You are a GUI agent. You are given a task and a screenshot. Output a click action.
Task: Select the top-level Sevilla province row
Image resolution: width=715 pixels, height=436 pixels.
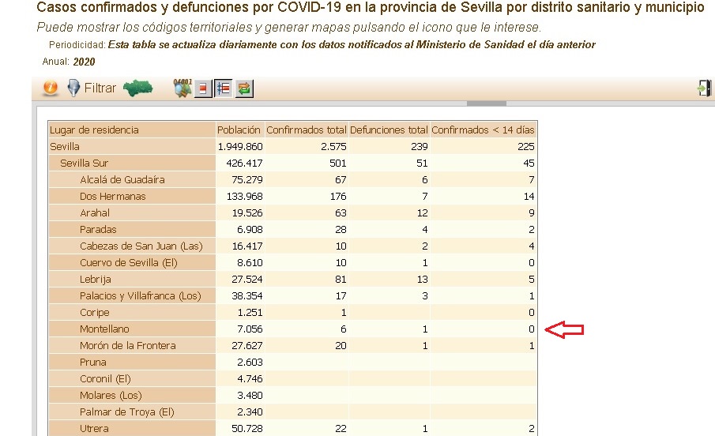coord(65,147)
